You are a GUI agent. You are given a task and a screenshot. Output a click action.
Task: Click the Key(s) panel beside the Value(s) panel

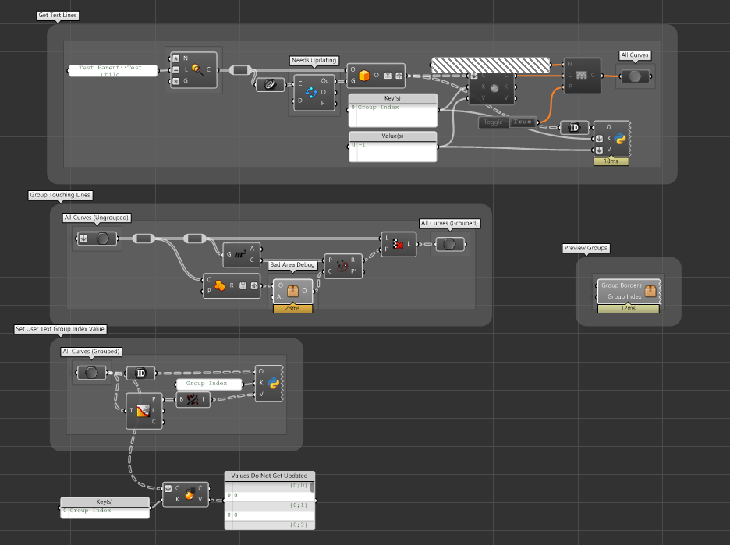(x=393, y=110)
